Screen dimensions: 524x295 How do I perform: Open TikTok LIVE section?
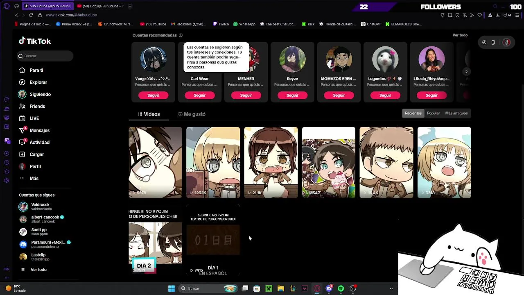pos(29,118)
